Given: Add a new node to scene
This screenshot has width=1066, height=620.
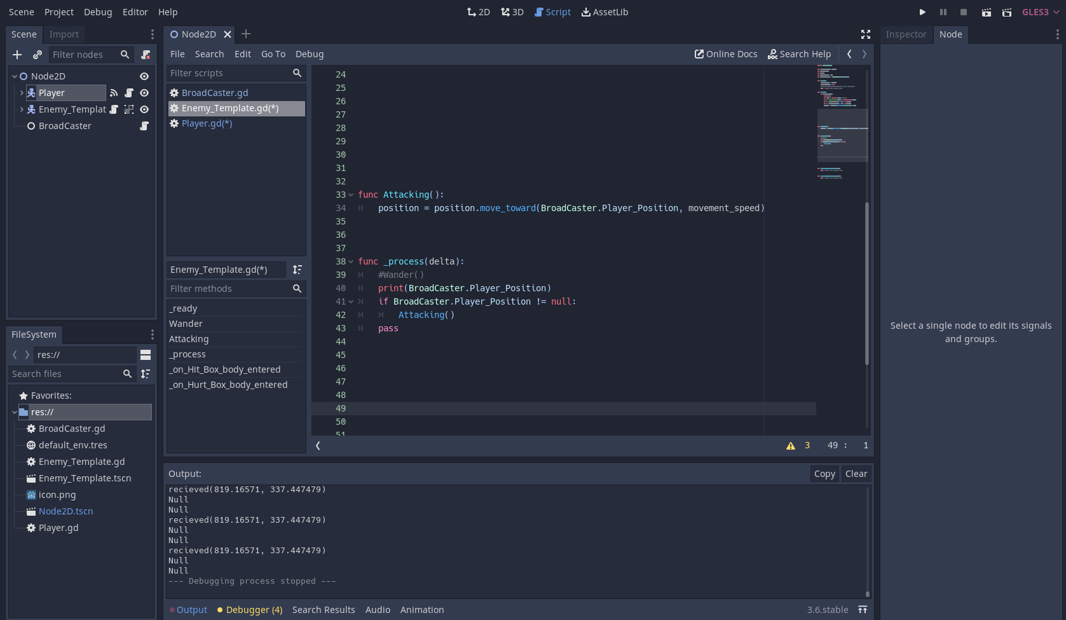Looking at the screenshot, I should 17,55.
